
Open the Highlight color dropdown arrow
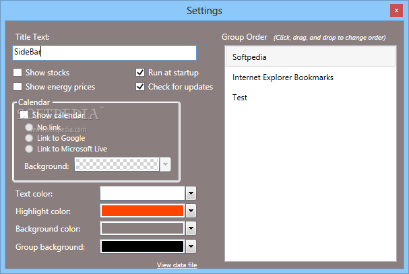pos(191,211)
